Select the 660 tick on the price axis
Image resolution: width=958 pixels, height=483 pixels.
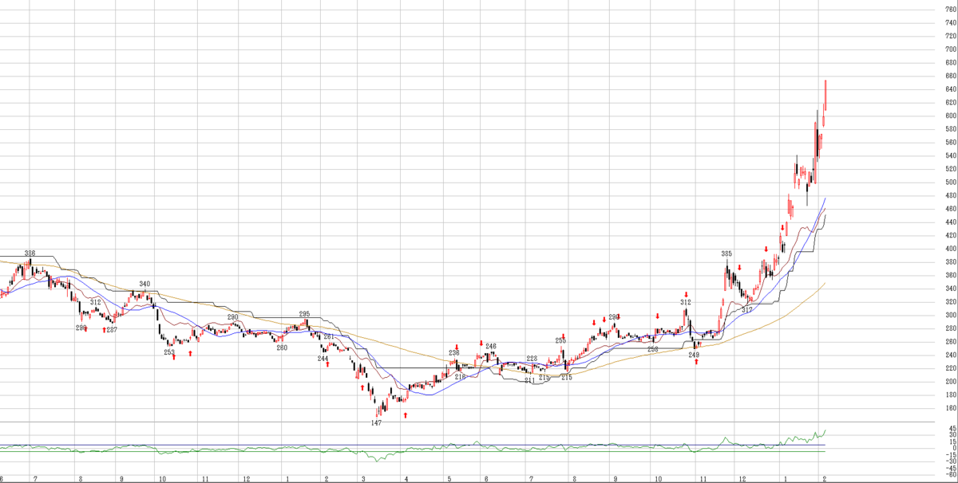(951, 76)
